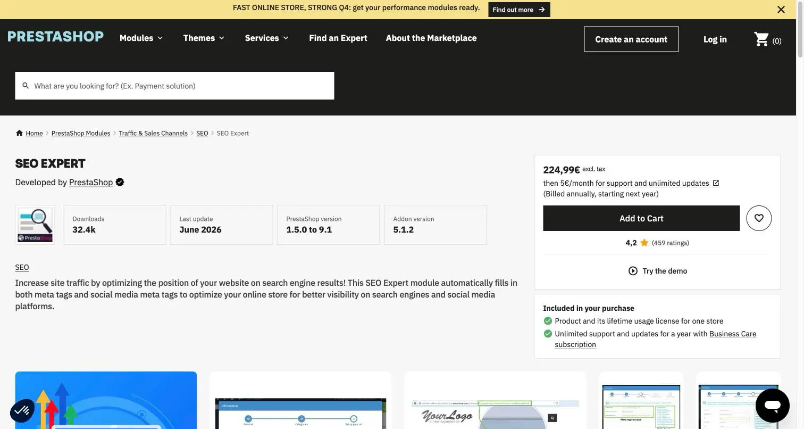804x429 pixels.
Task: Click the PrestaShop logo
Action: tap(56, 36)
